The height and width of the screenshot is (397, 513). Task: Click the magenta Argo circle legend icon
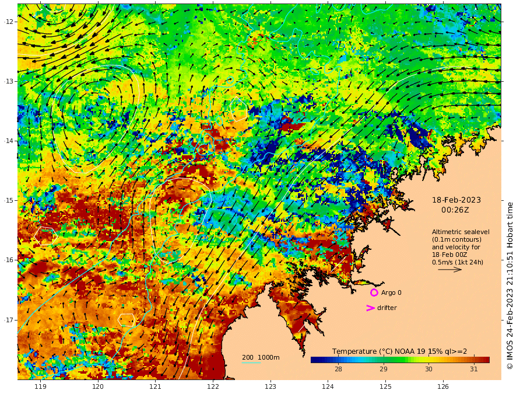374,292
